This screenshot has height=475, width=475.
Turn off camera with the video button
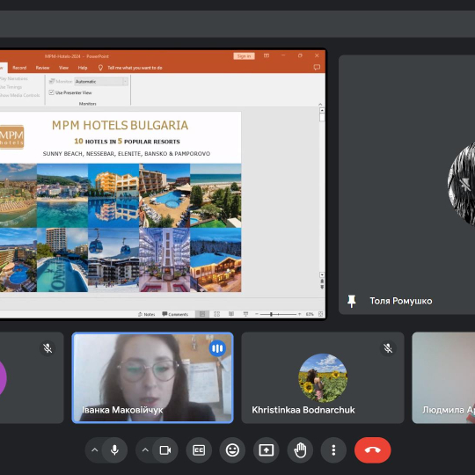tap(165, 450)
